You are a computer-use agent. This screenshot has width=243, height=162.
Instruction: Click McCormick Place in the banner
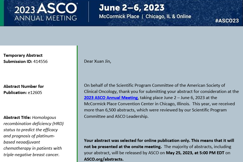(119, 17)
